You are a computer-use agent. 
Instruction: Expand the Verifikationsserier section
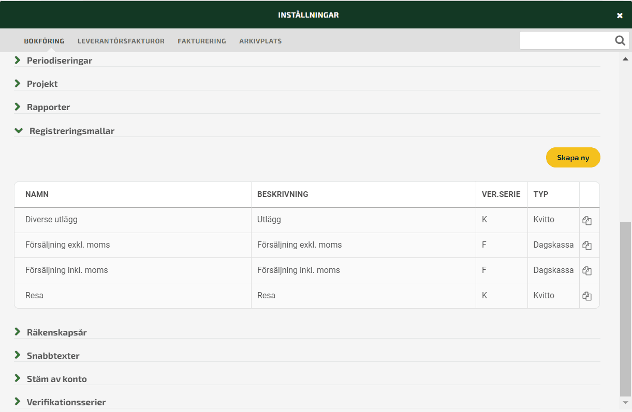pos(66,402)
